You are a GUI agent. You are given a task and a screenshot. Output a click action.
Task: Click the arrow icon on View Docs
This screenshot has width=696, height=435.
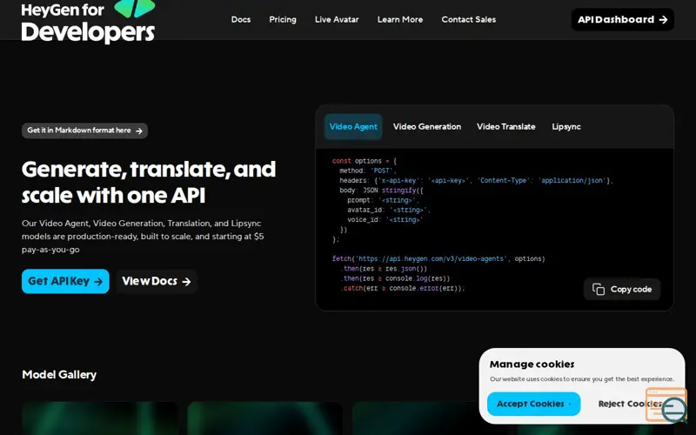point(186,281)
